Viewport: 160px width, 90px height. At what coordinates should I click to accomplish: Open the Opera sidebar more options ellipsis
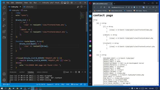coord(90,84)
